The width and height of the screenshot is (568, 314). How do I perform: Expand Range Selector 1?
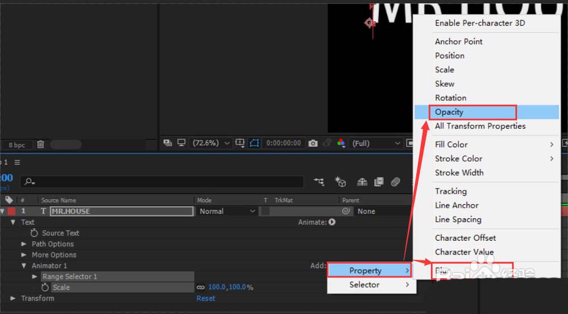click(35, 277)
